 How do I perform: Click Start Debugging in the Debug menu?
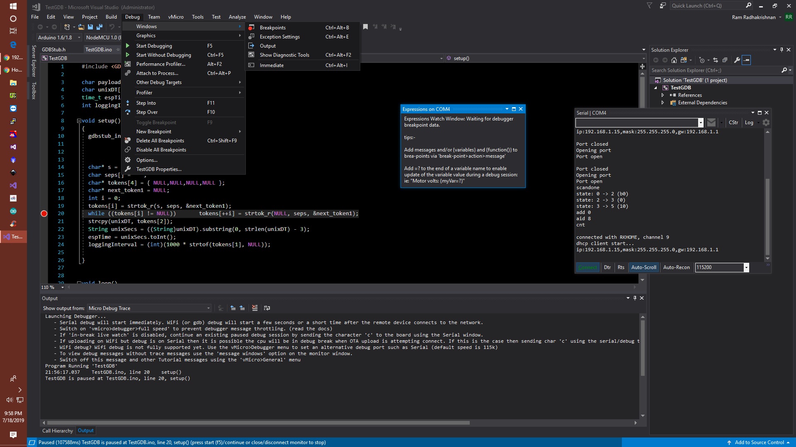184,46
